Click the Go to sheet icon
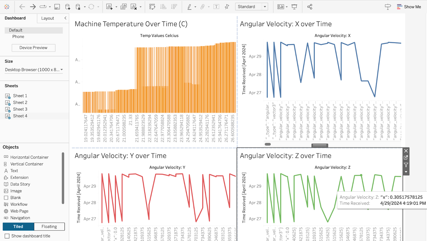427x241 pixels. [x=406, y=158]
